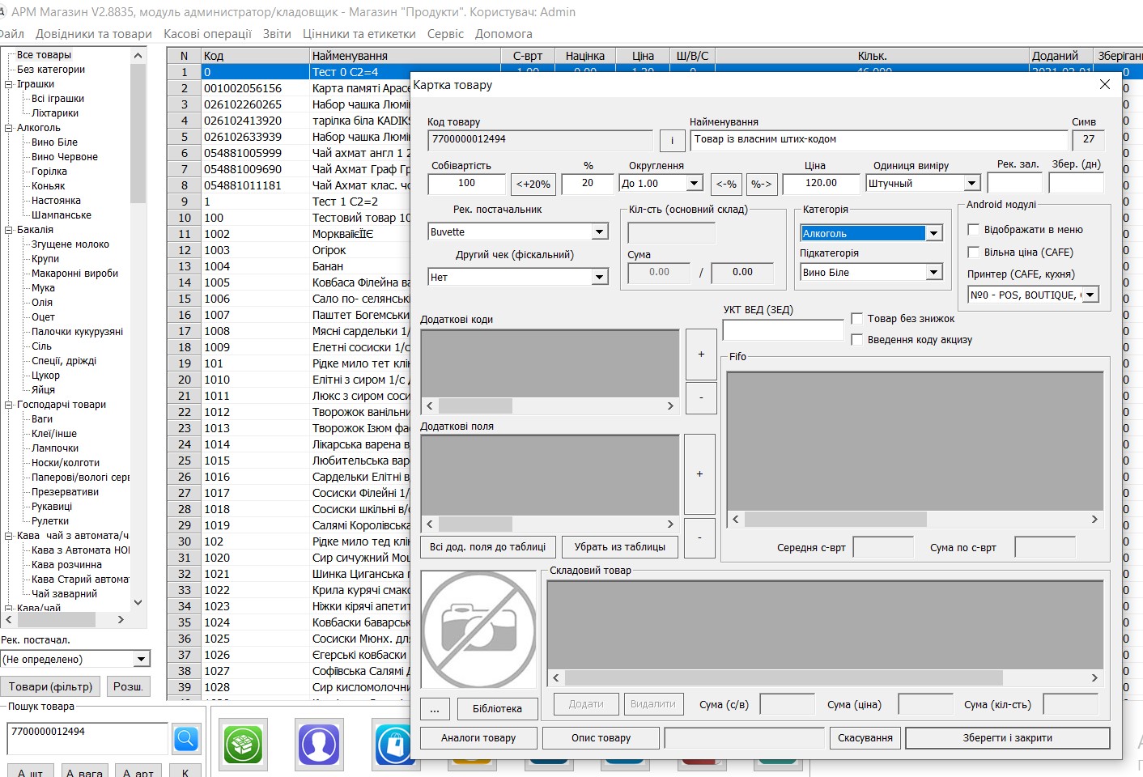The height and width of the screenshot is (777, 1143).
Task: Click the no-photo product image placeholder
Action: click(479, 630)
